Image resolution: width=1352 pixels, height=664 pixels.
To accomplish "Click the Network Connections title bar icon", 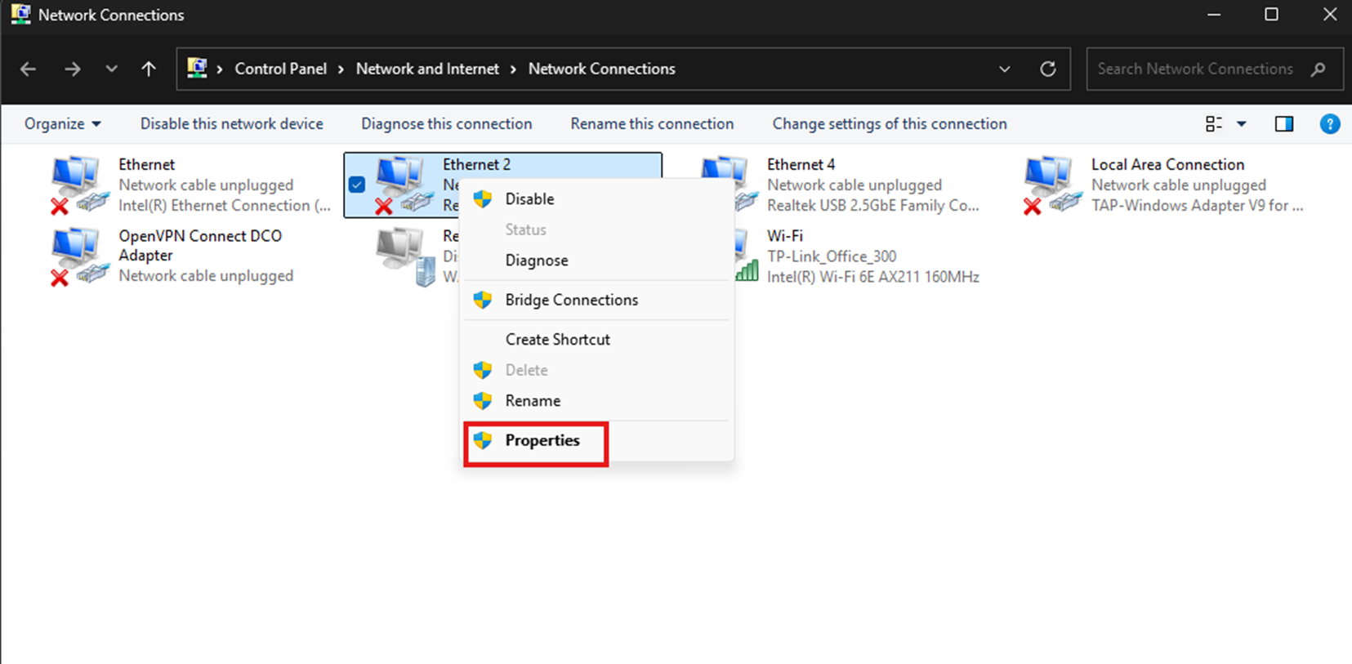I will point(20,14).
